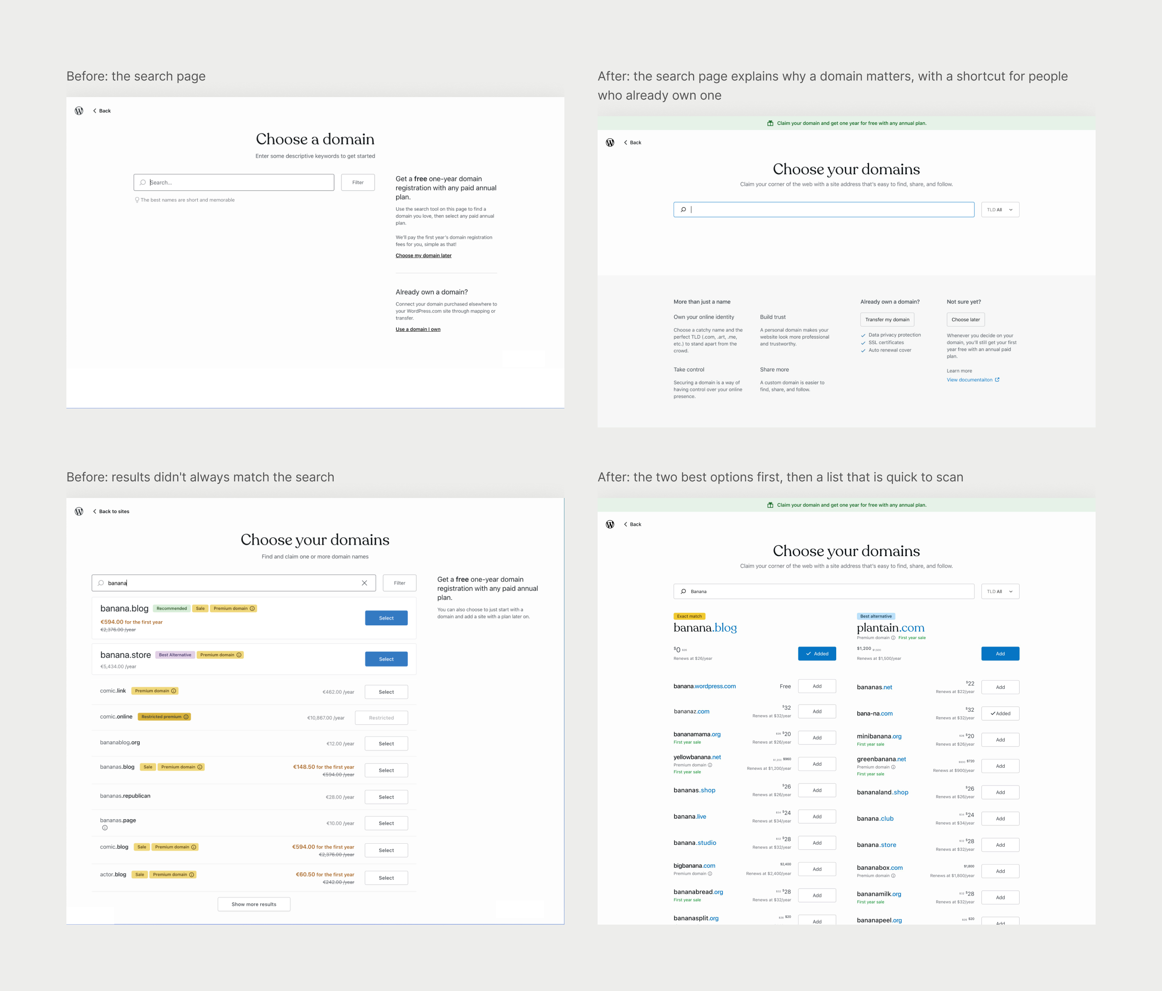The image size is (1162, 991).
Task: Add the banana.club domain
Action: click(x=1001, y=819)
